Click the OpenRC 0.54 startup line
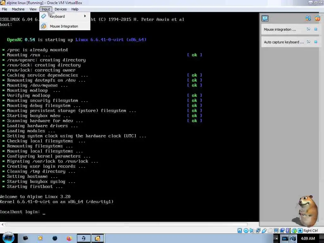This screenshot has height=243, width=324. [x=77, y=40]
